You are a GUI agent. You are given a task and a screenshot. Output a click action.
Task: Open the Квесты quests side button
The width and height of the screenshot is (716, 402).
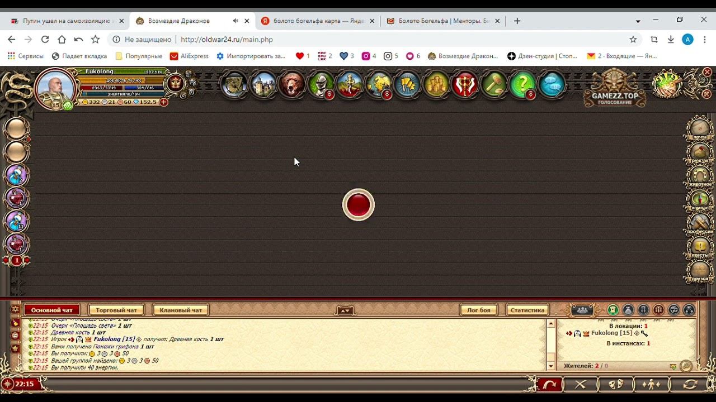tap(699, 247)
